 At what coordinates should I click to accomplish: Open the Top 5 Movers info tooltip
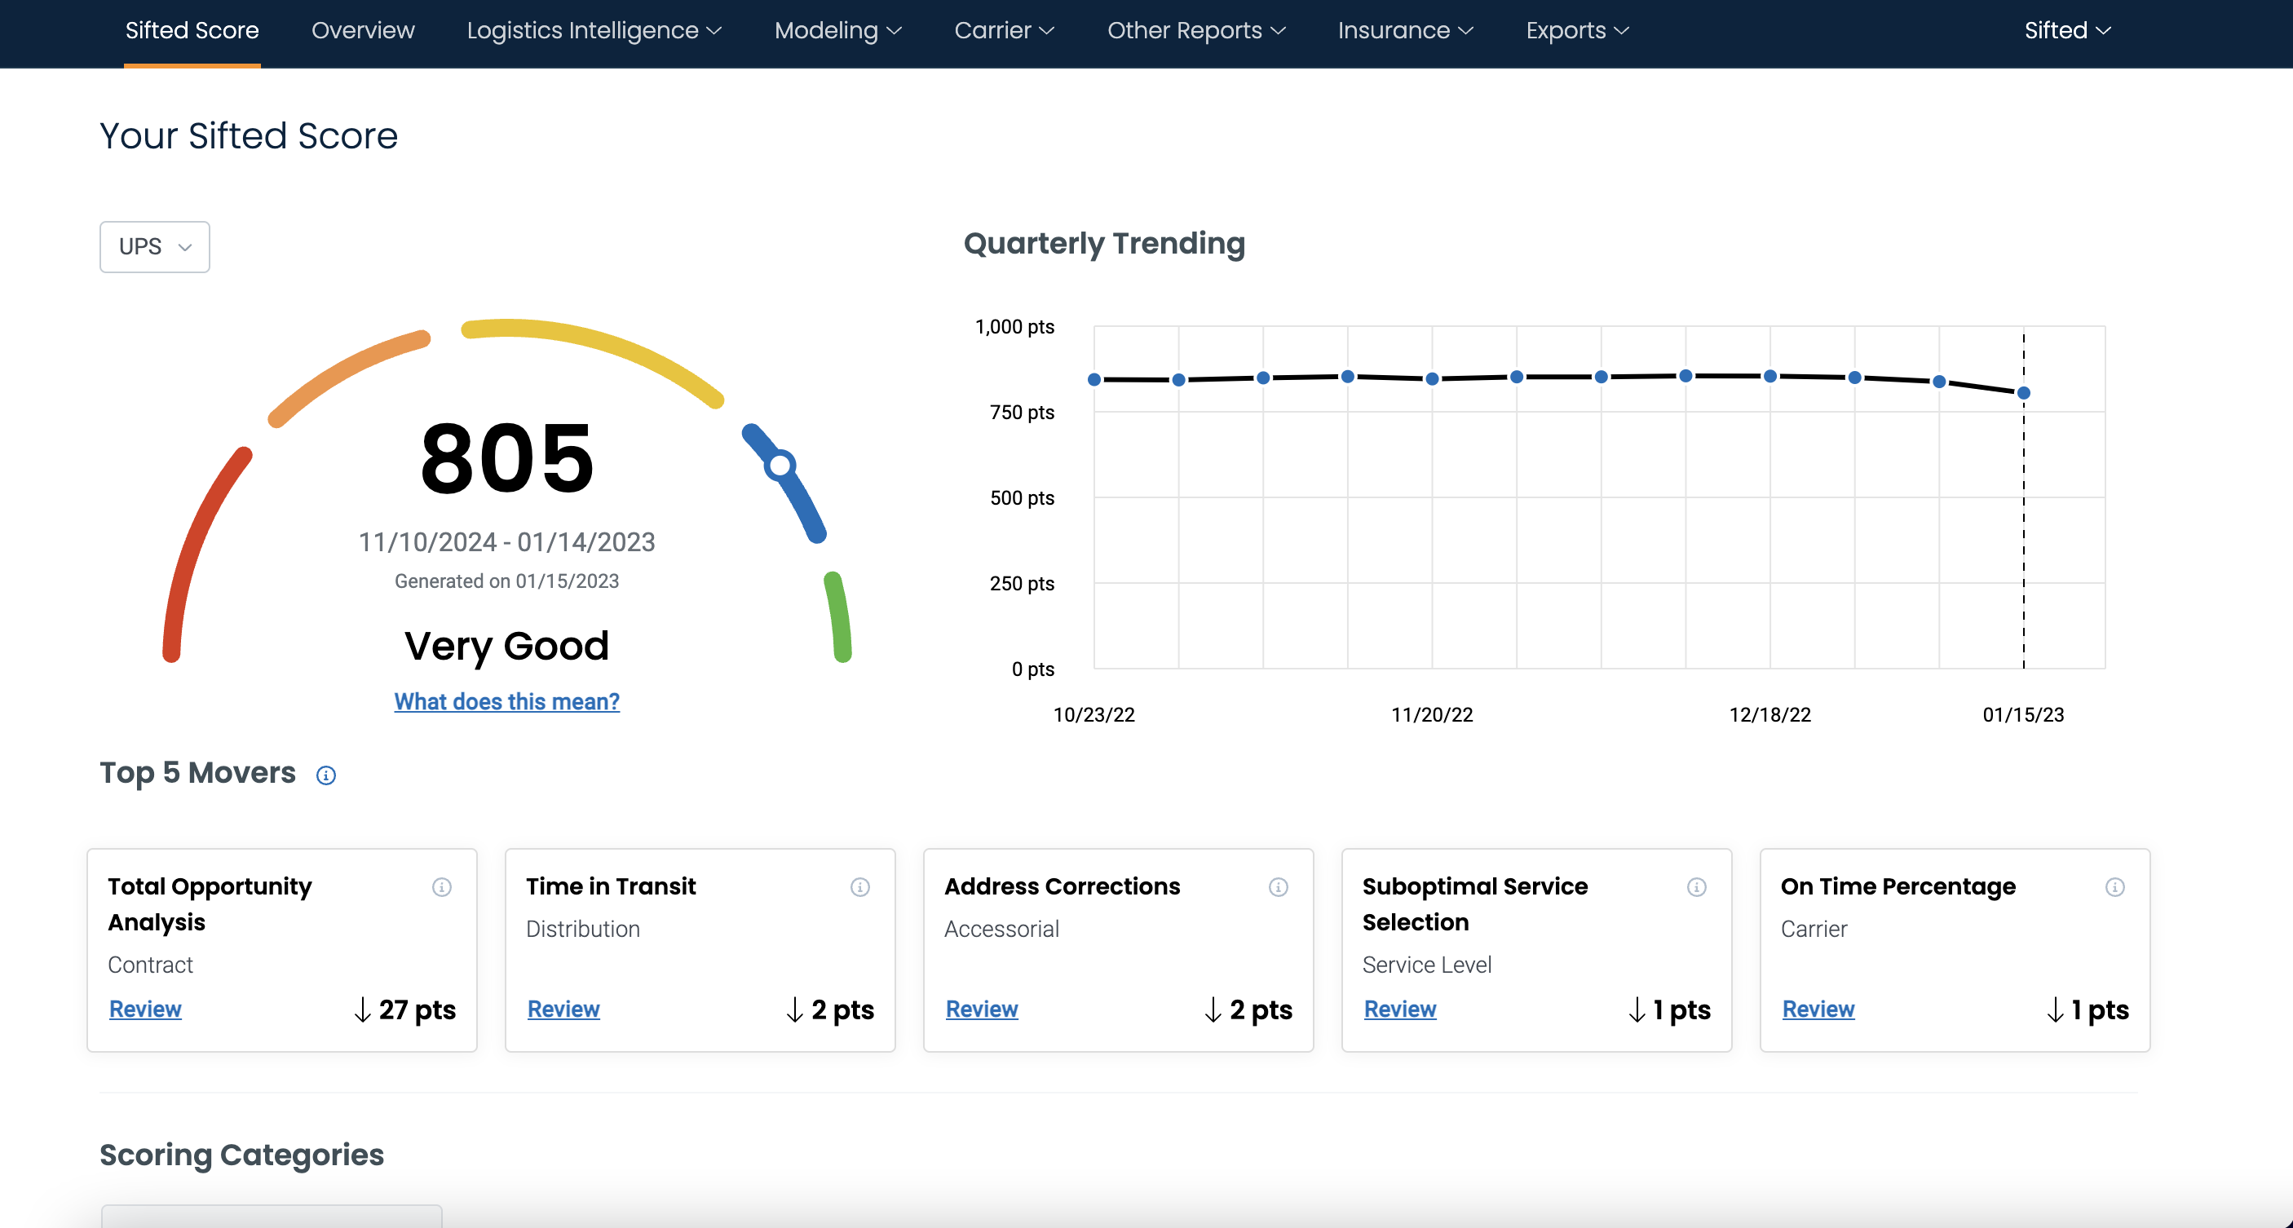click(326, 775)
